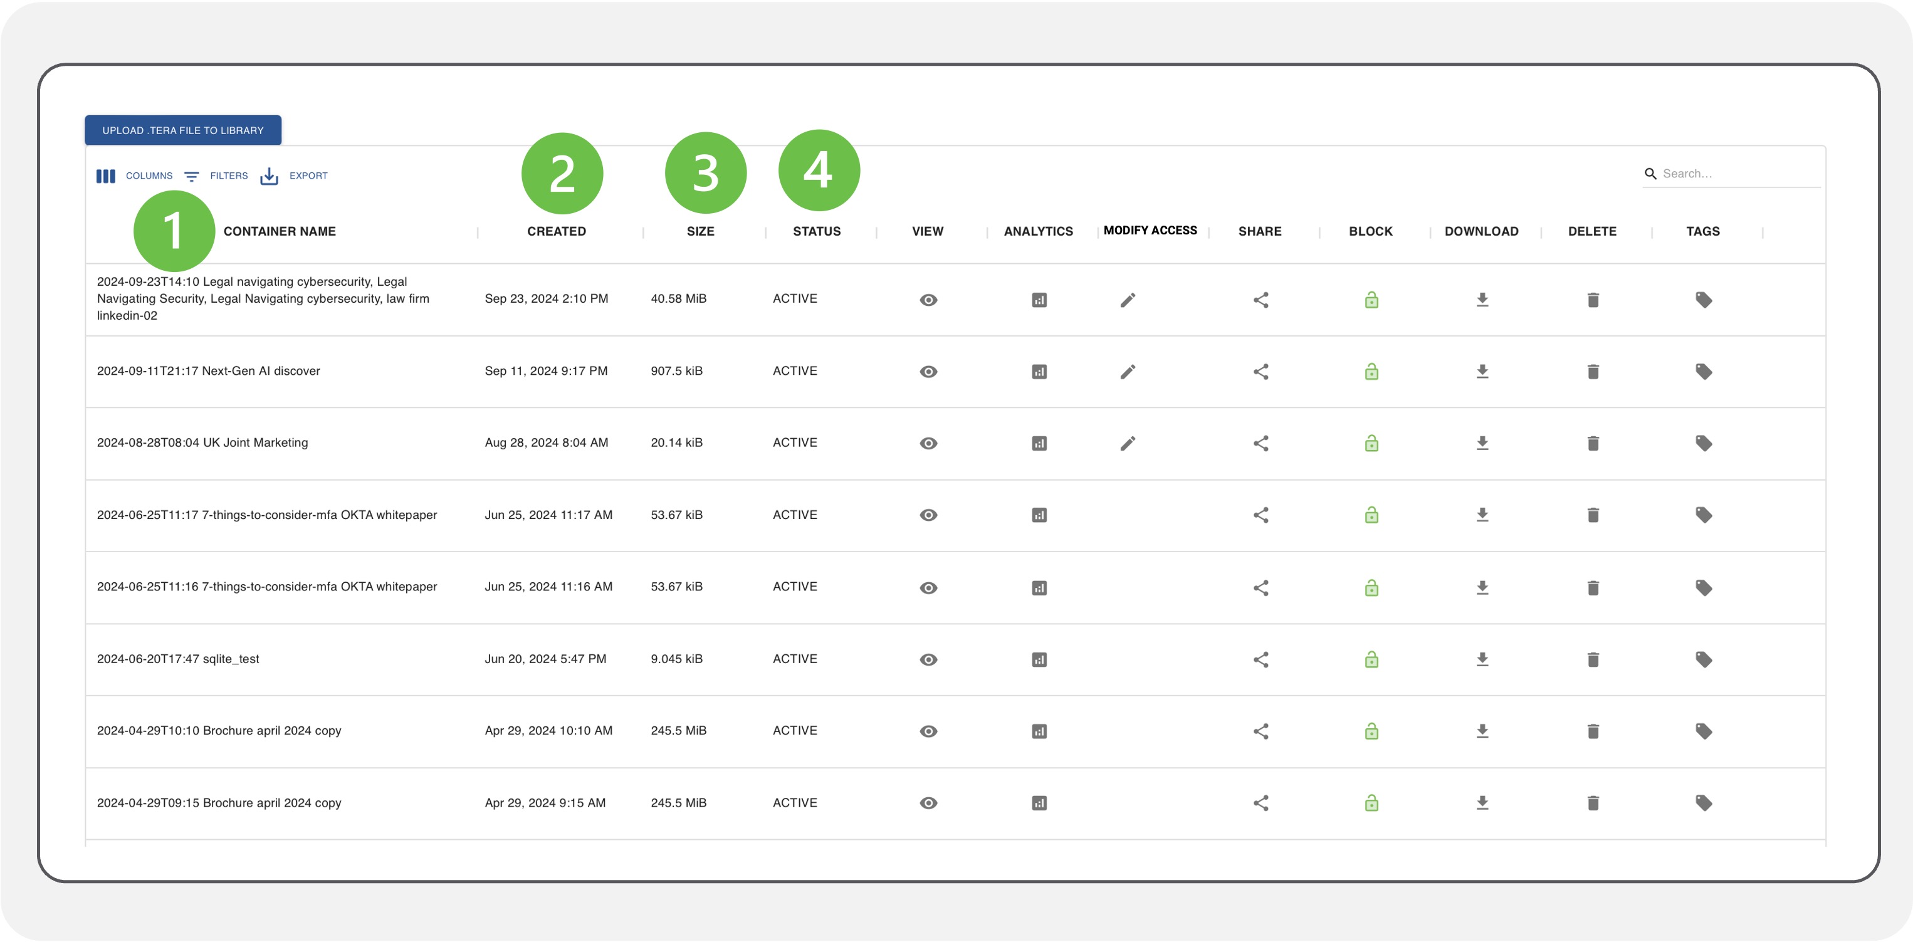Download the Legal navigating cybersecurity container
Screen dimensions: 1913x942
1482,300
